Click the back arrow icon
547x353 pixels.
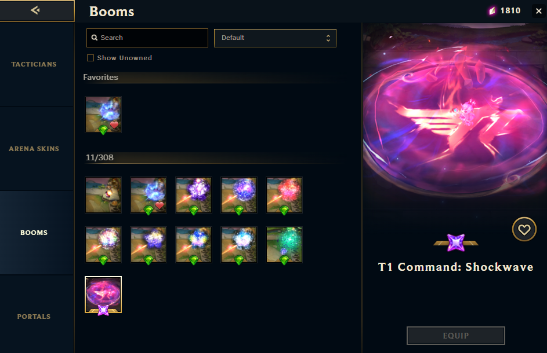(x=35, y=10)
